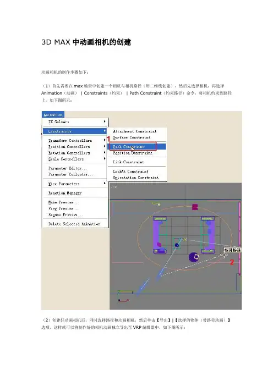273x386 pixels.
Task: Select Position Constraint
Action: 137,153
